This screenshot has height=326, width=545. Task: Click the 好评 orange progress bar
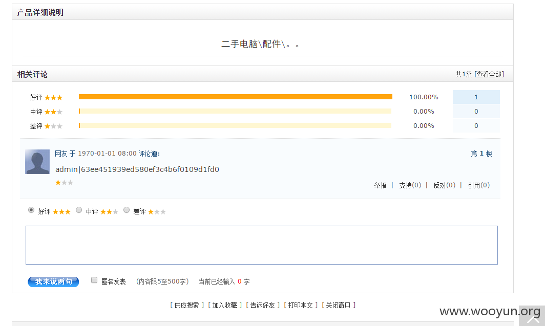[236, 97]
